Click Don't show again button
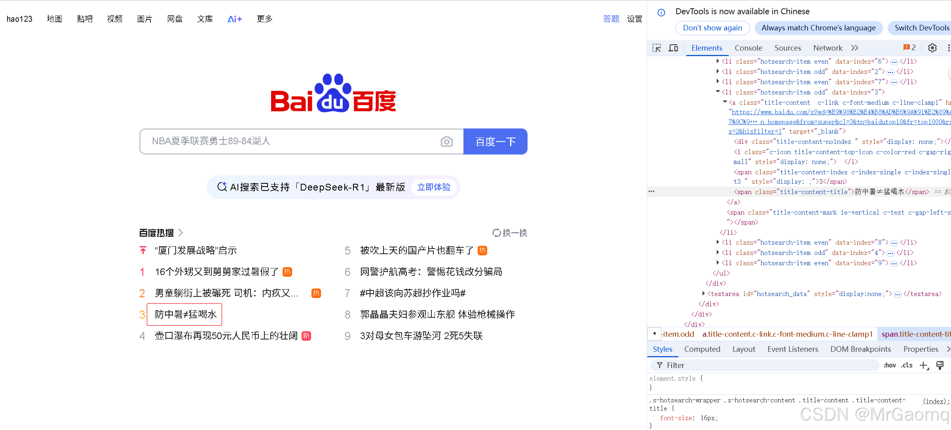The height and width of the screenshot is (430, 951). pyautogui.click(x=712, y=28)
